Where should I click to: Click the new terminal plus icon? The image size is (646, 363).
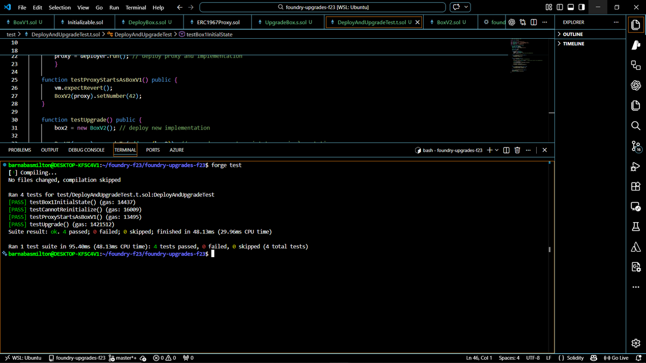[x=490, y=150]
